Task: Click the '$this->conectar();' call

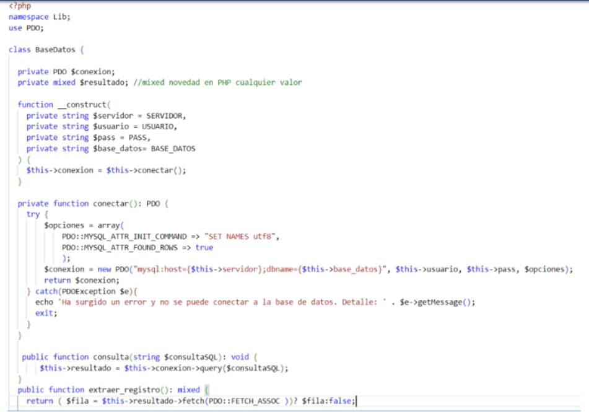Action: [x=146, y=170]
